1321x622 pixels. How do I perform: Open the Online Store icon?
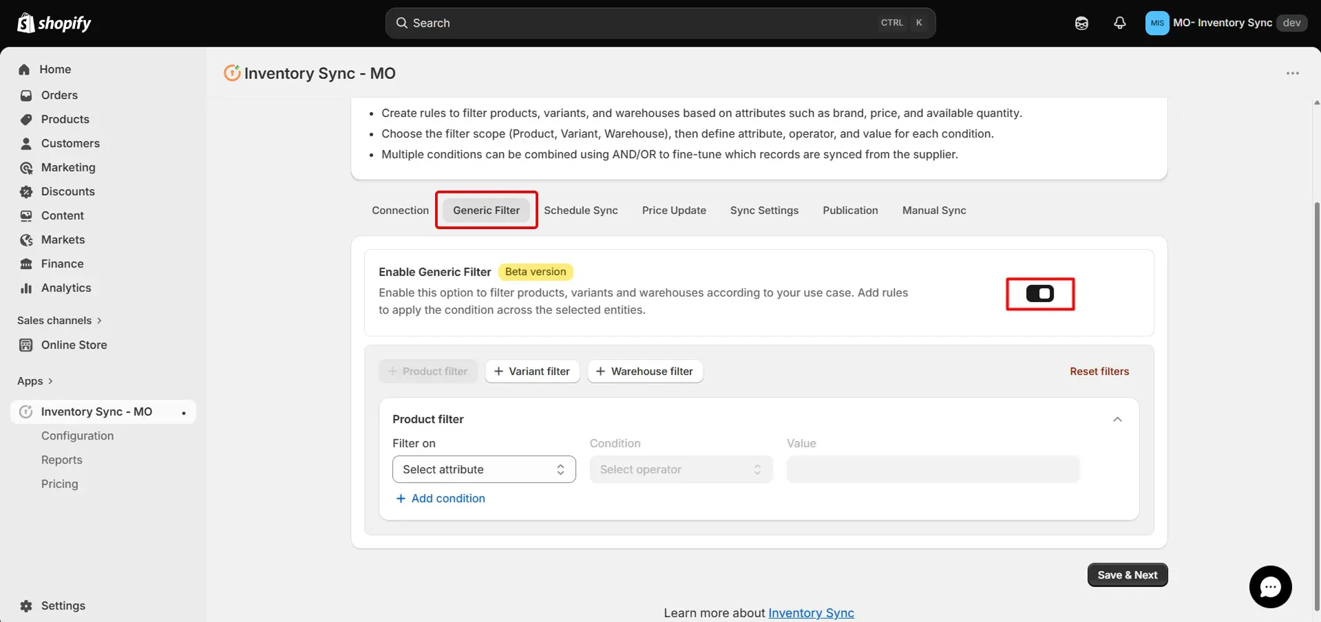click(x=26, y=345)
